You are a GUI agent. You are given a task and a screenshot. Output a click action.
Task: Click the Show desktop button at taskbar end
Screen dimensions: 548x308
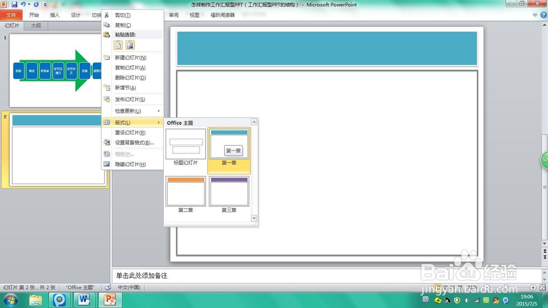(545, 300)
